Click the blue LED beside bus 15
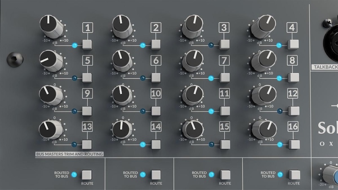This screenshot has width=338, height=190. point(212,144)
